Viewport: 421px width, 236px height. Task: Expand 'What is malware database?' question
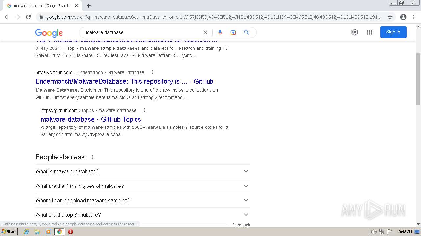142,171
